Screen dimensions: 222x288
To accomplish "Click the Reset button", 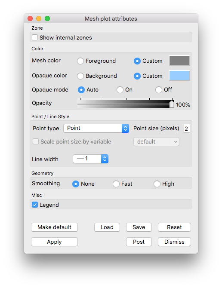I will pos(174,227).
